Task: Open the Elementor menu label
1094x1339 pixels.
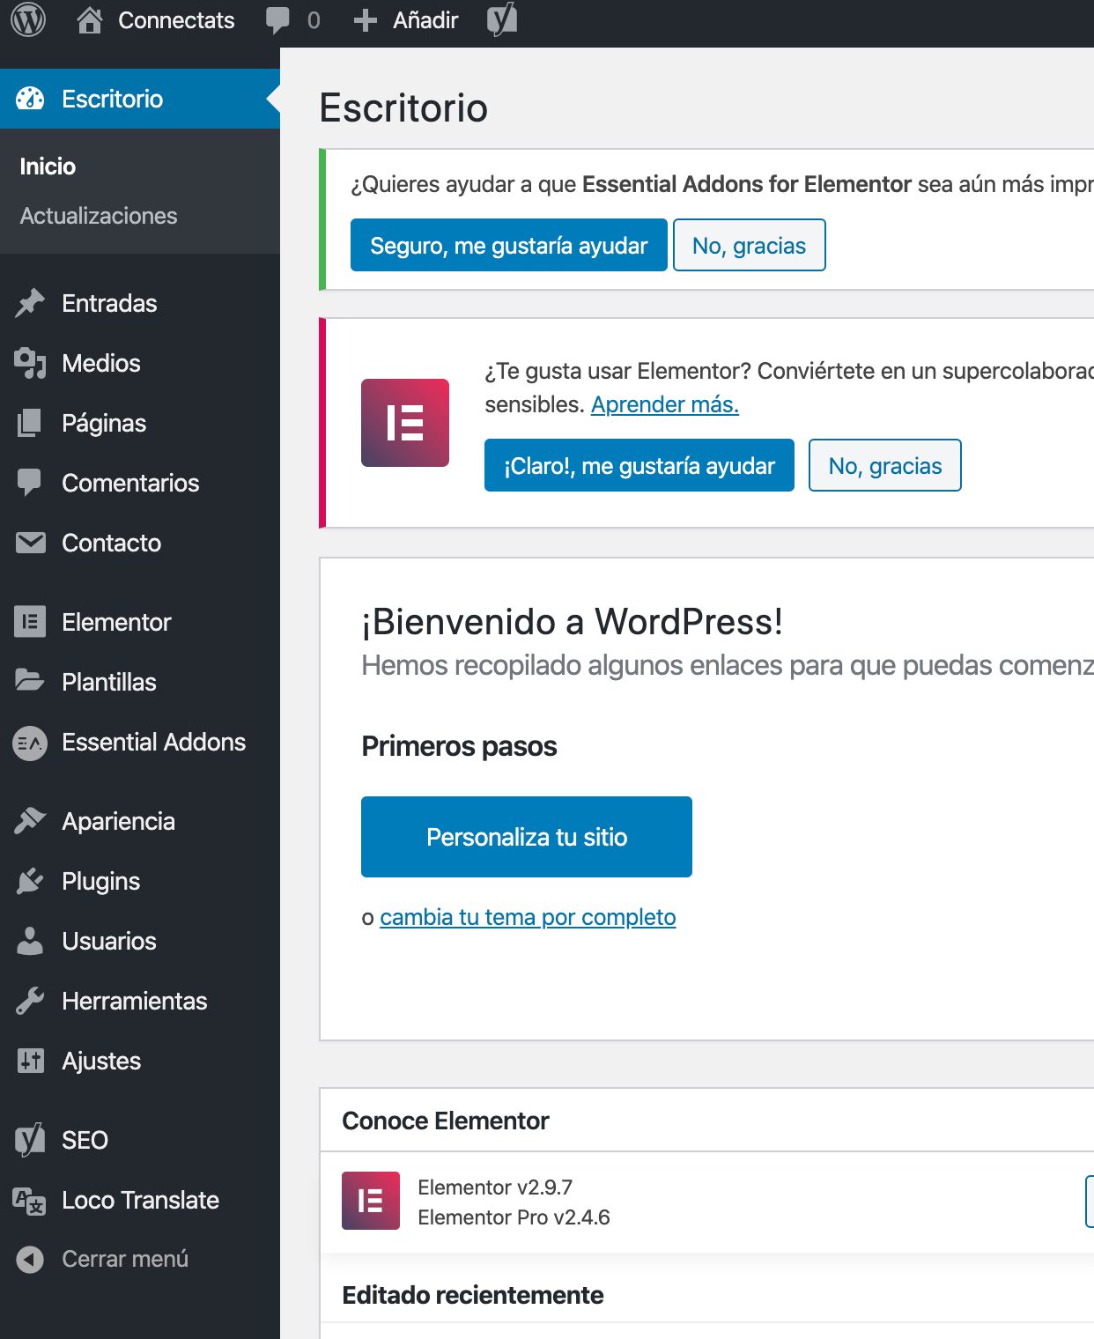Action: point(116,622)
